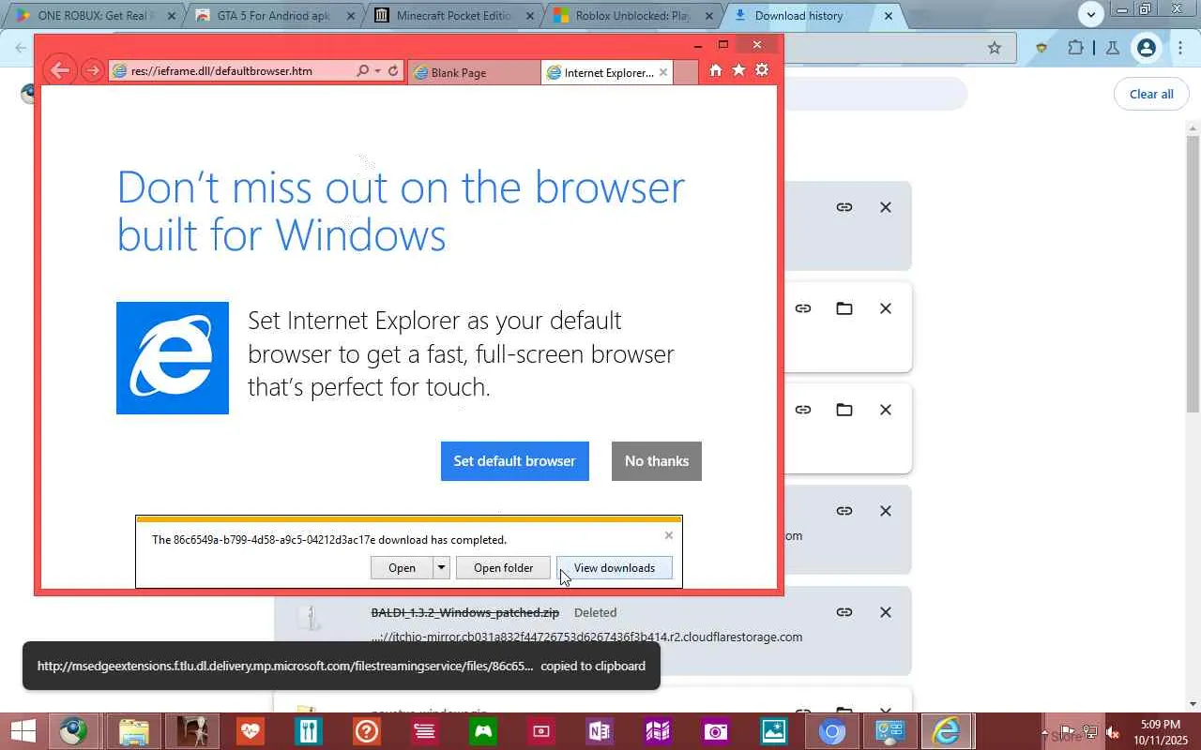Close the Roblox Unblocked Chrome tab
1201x750 pixels.
pyautogui.click(x=710, y=16)
